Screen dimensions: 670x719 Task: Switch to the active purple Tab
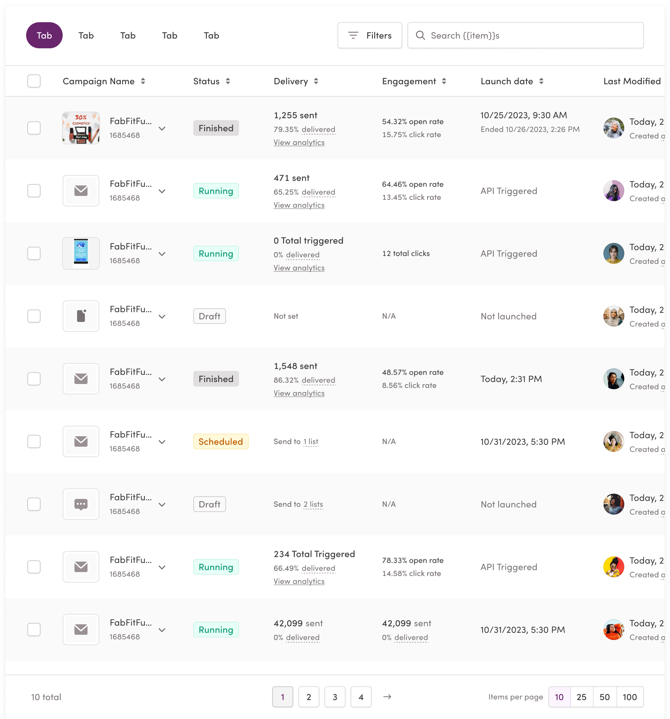point(44,36)
